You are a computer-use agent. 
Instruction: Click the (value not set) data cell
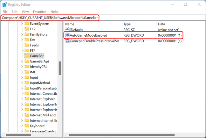pyautogui.click(x=168, y=30)
